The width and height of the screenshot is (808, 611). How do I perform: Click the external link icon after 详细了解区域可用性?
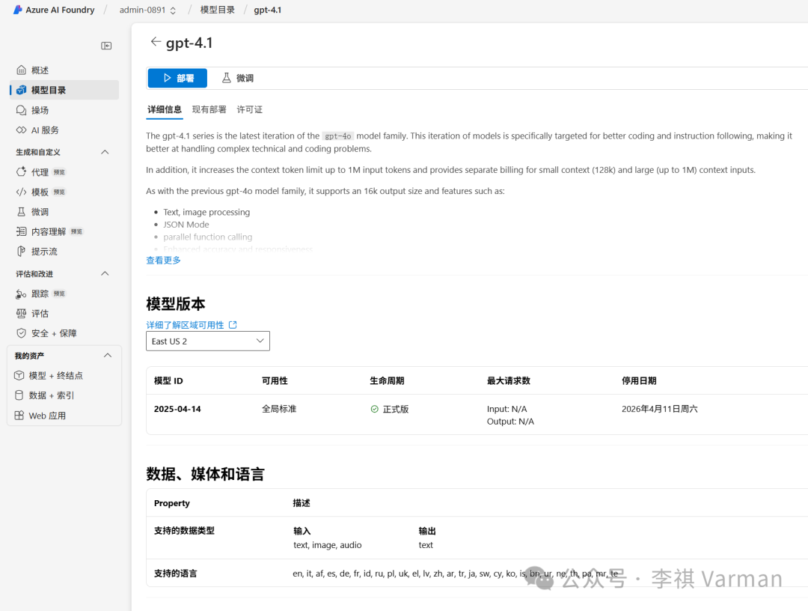[x=233, y=325]
